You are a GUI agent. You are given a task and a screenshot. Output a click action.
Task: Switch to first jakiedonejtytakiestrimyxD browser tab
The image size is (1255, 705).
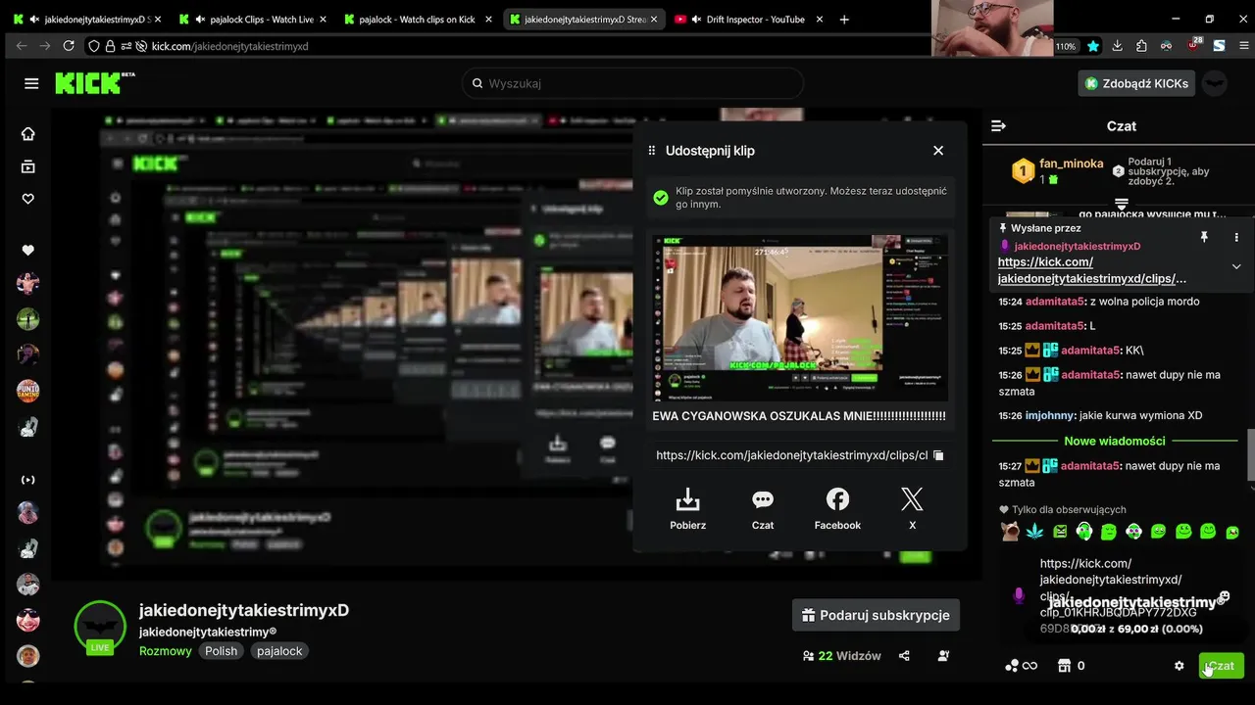click(x=88, y=19)
